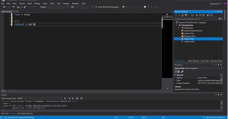Switch to the Error List tab
Screen dimensions: 228x119
5,113
